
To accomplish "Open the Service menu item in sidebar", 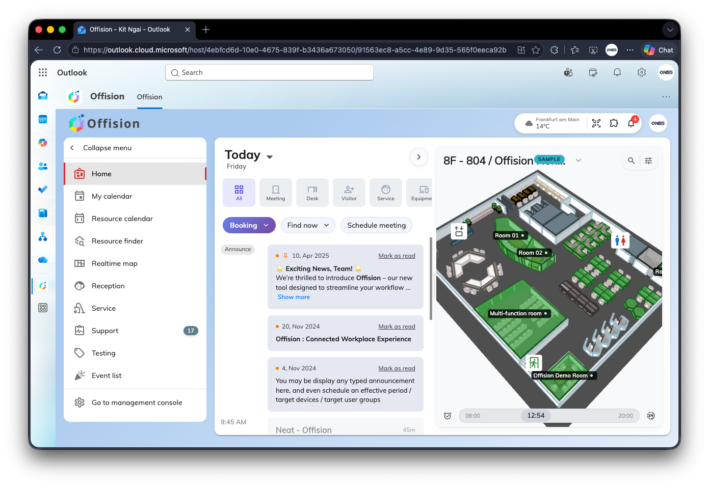I will [135, 308].
